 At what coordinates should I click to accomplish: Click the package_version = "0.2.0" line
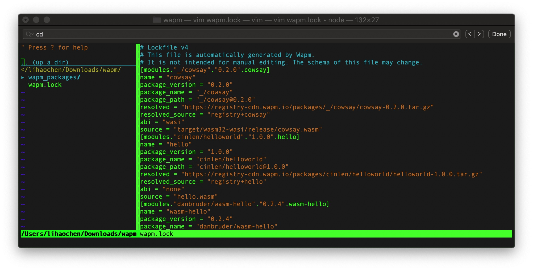pos(186,85)
